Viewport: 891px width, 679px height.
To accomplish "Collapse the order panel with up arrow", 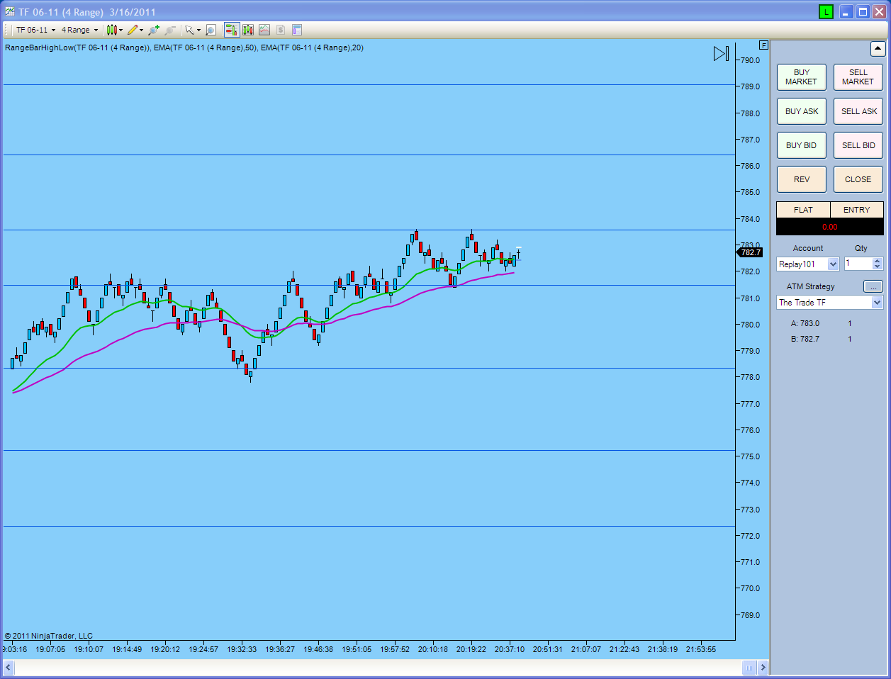I will coord(878,49).
